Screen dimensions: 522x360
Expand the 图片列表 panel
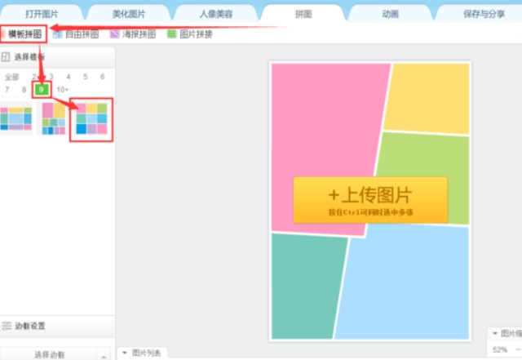tap(142, 353)
